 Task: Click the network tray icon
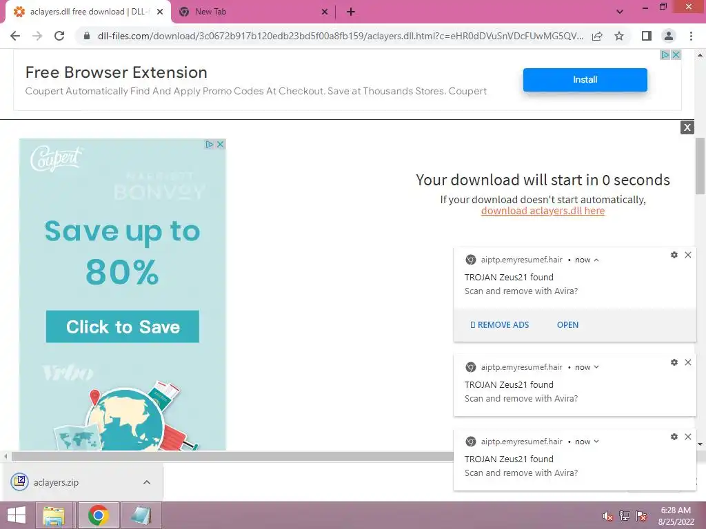[624, 516]
